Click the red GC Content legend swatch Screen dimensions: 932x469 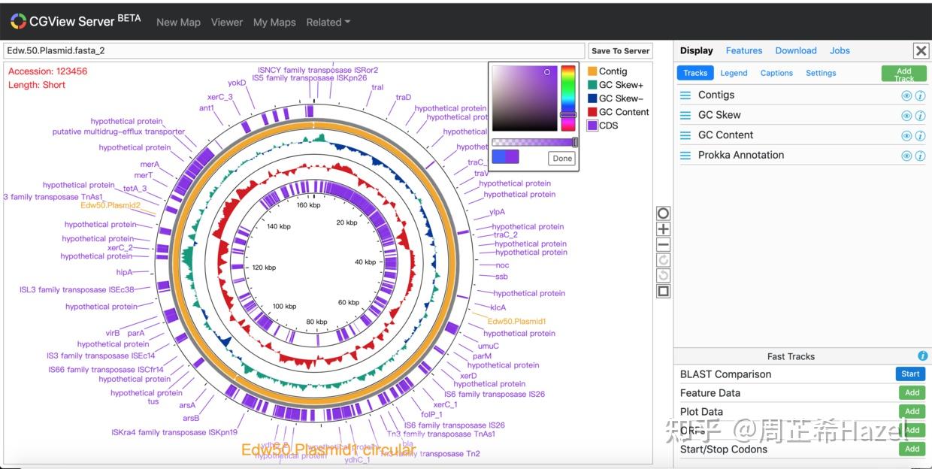click(592, 112)
